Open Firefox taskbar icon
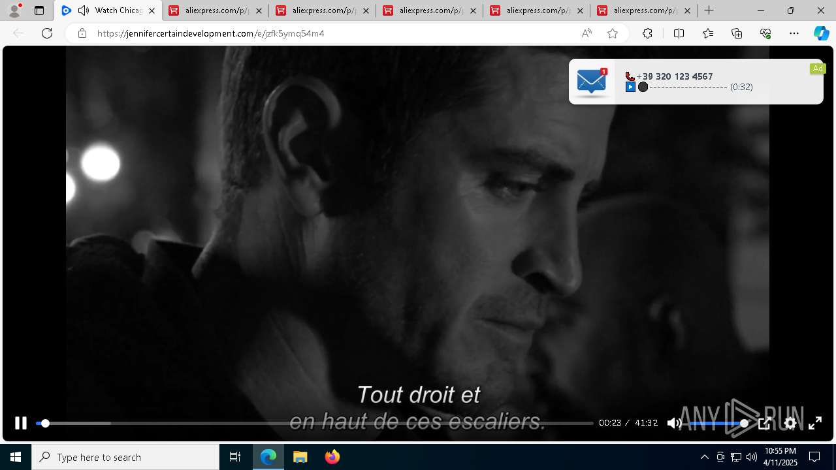Image resolution: width=836 pixels, height=470 pixels. [x=332, y=457]
